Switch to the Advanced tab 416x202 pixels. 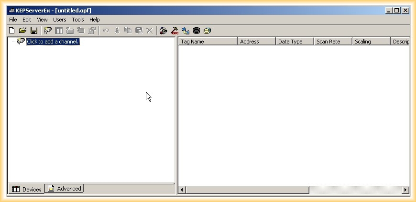(x=65, y=189)
